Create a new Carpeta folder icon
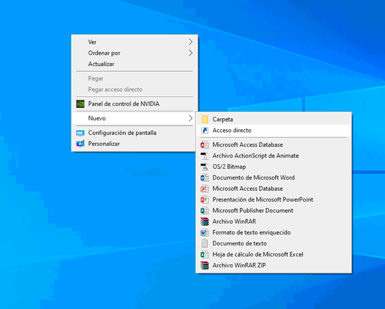The image size is (385, 309). coord(204,119)
